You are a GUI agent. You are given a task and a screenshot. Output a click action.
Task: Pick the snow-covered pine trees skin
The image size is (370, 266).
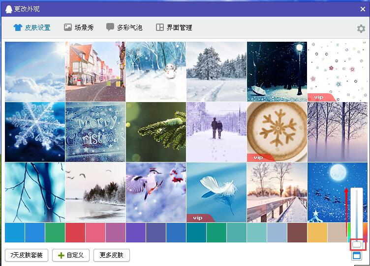click(216, 72)
